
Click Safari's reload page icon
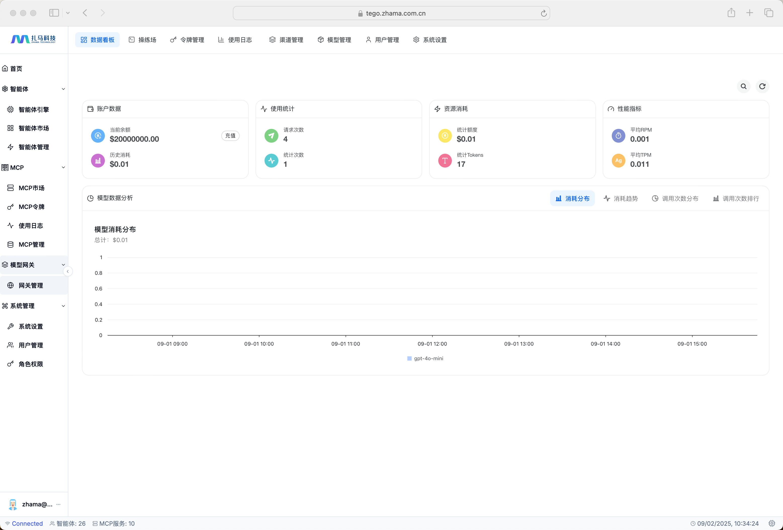point(543,14)
